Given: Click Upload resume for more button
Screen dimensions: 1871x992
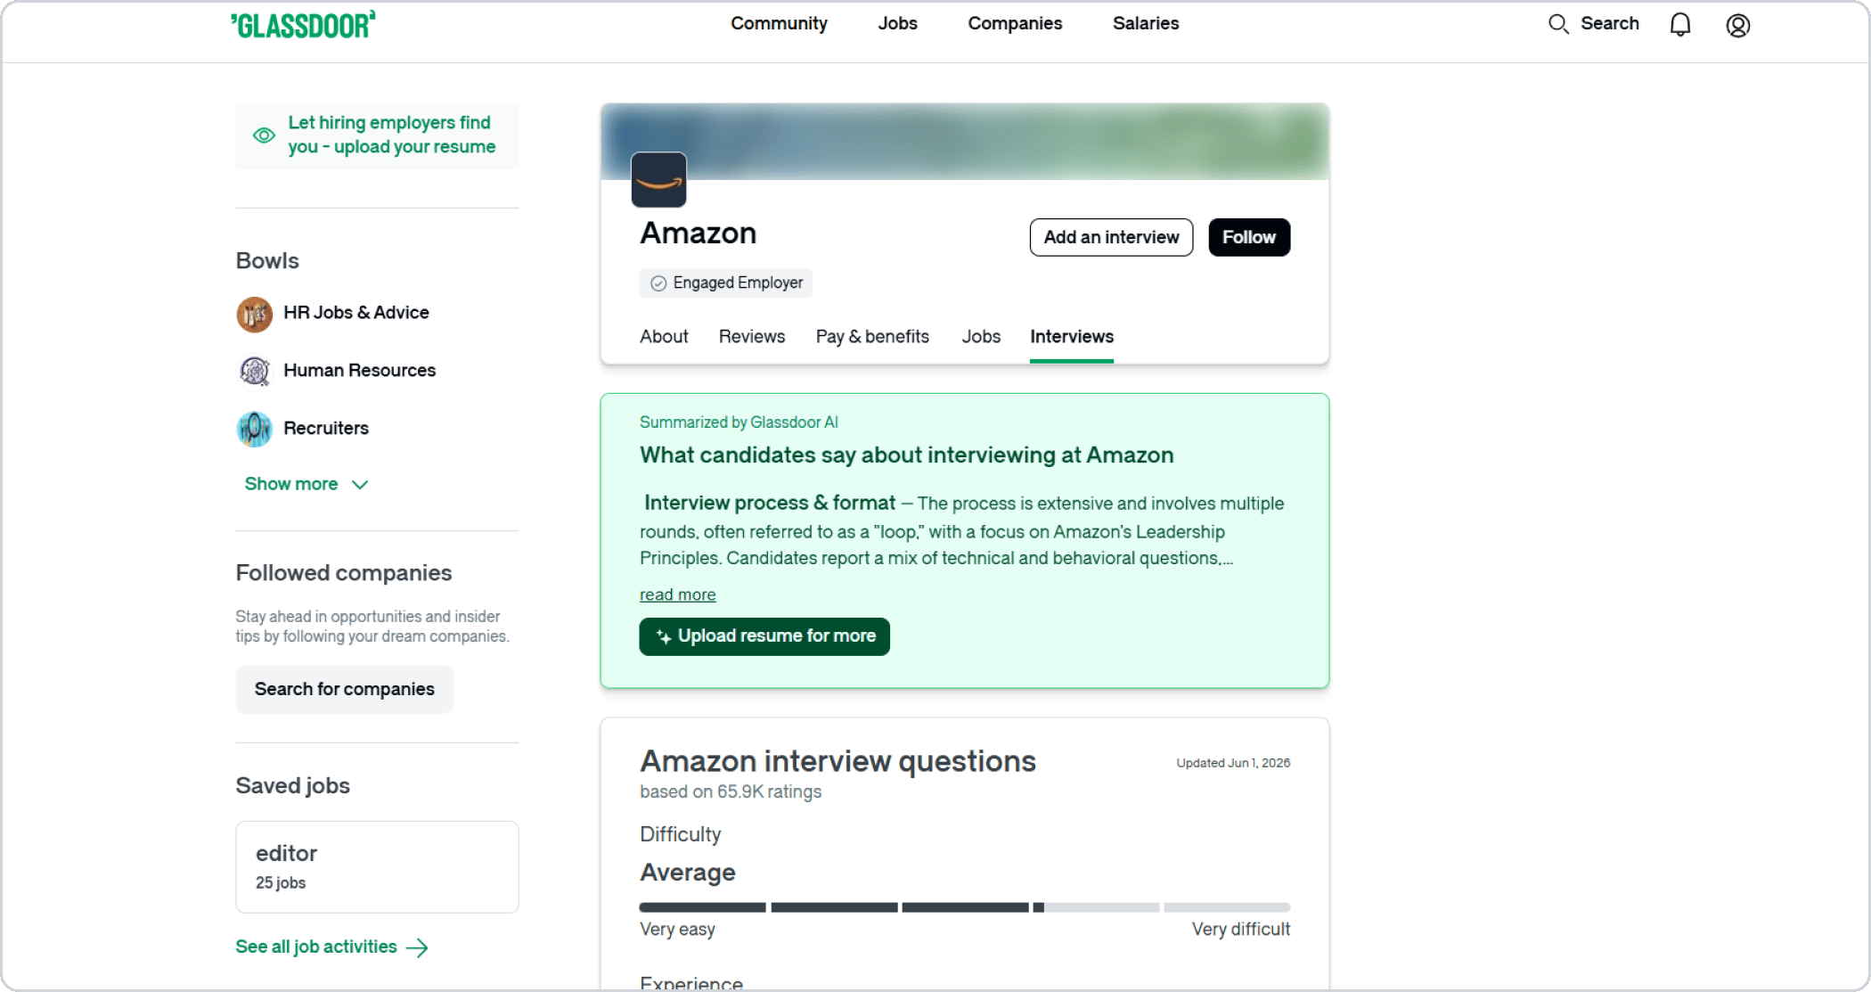Looking at the screenshot, I should [764, 636].
